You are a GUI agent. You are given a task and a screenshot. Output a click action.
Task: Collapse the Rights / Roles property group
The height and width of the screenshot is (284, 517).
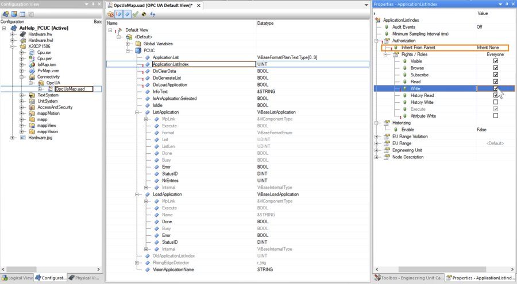(385, 55)
